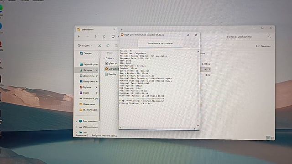Switch Explorer to details list view
This screenshot has height=164, width=292.
(268, 138)
